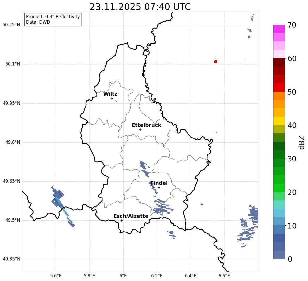Image resolution: width=308 pixels, height=281 pixels.
Task: Click the colorbar 50 tick label
Action: click(292, 92)
